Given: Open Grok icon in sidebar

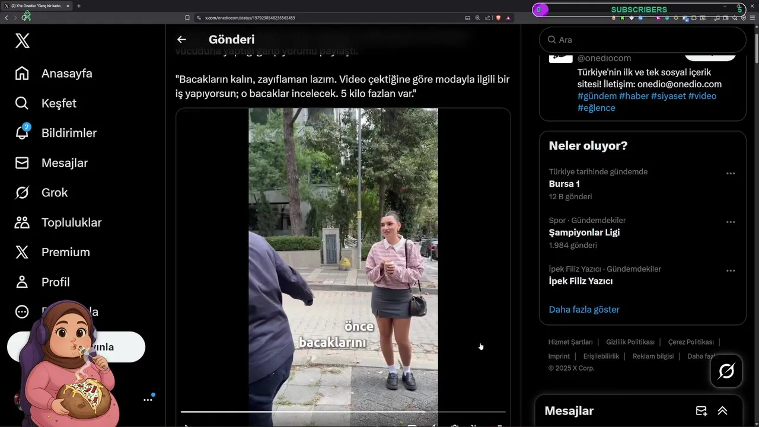Looking at the screenshot, I should (x=22, y=193).
